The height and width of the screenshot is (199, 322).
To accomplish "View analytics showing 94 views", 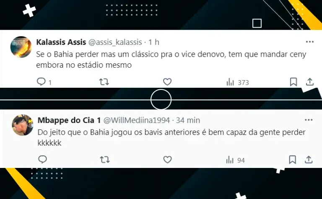I will coord(235,160).
